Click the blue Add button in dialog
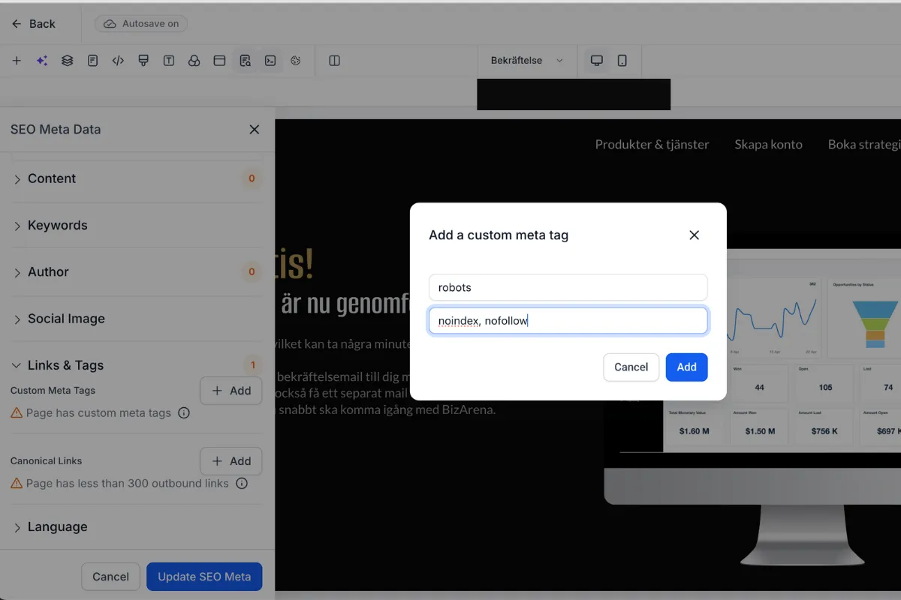901x600 pixels. [x=686, y=367]
